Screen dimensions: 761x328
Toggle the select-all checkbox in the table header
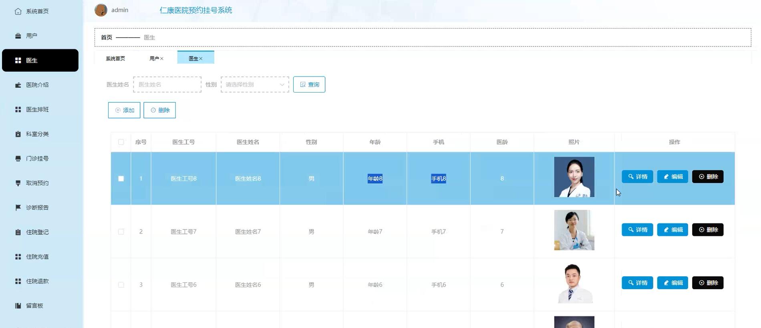click(x=121, y=142)
